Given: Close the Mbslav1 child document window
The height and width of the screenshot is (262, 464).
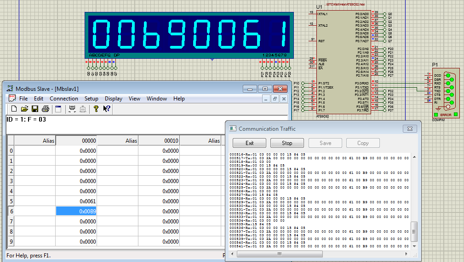Looking at the screenshot, I should [x=284, y=99].
